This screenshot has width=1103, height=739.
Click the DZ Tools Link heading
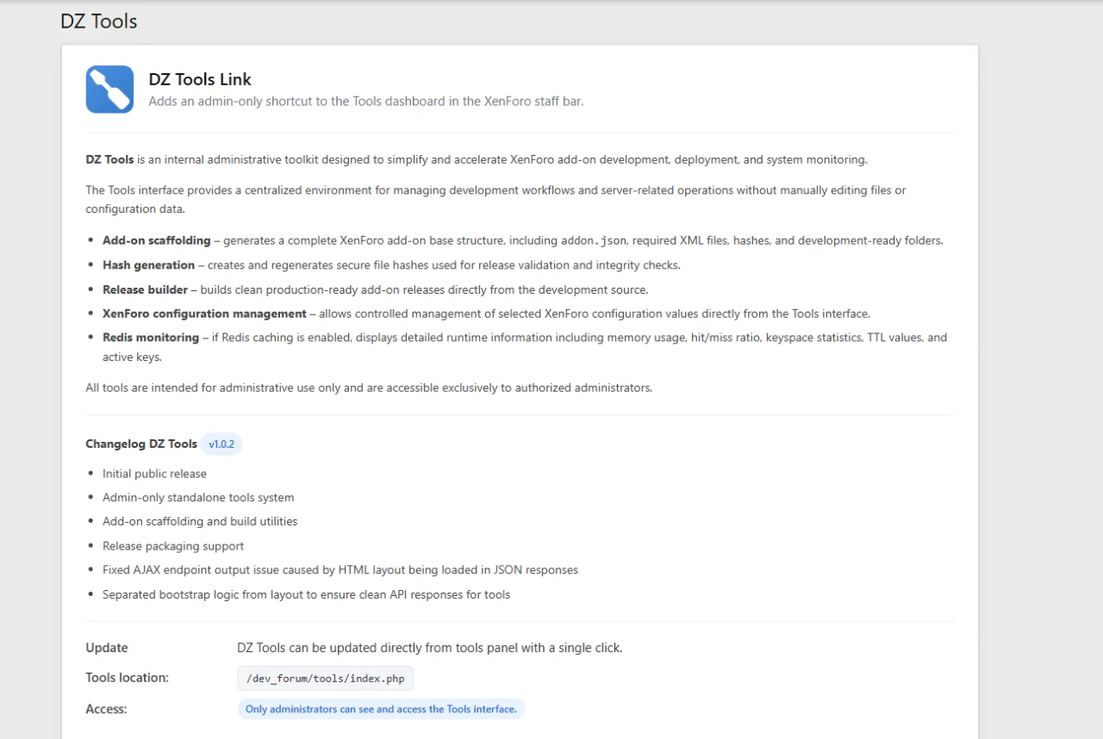[x=200, y=79]
